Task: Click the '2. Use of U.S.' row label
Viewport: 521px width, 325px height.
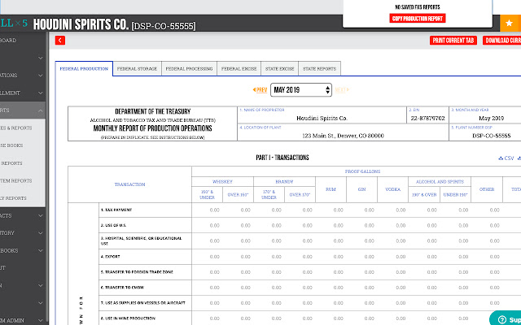Action: click(x=113, y=226)
